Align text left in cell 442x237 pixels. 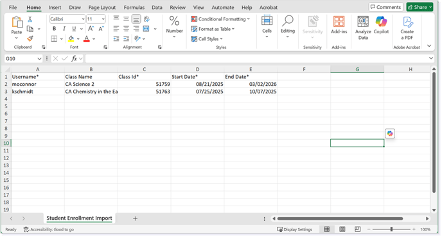(116, 28)
